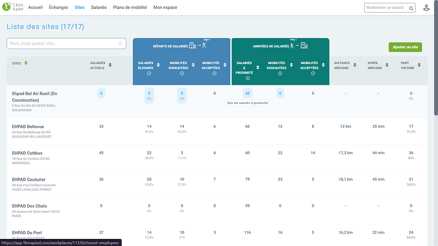Sort by Distance médiane column
The height and width of the screenshot is (246, 438).
(355, 65)
